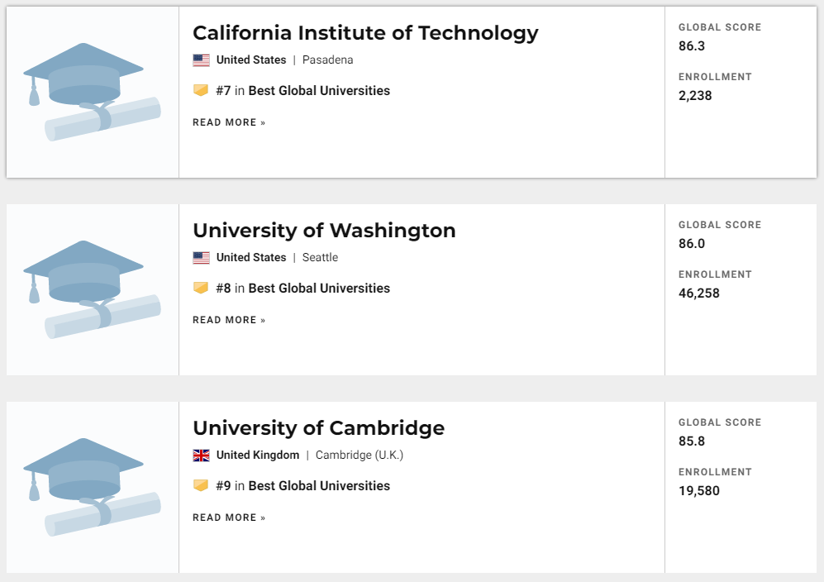Click the #9 ranking badge icon
This screenshot has height=582, width=824.
201,485
